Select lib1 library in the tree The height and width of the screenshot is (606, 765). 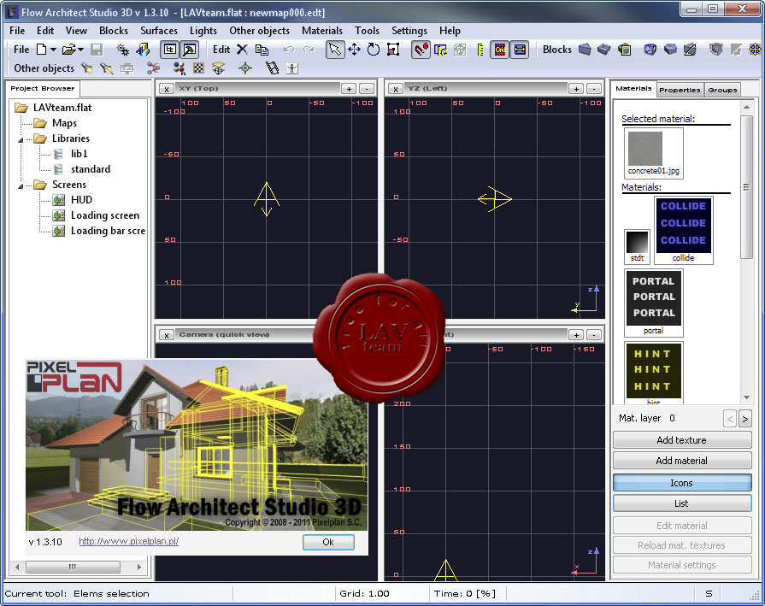tap(79, 154)
